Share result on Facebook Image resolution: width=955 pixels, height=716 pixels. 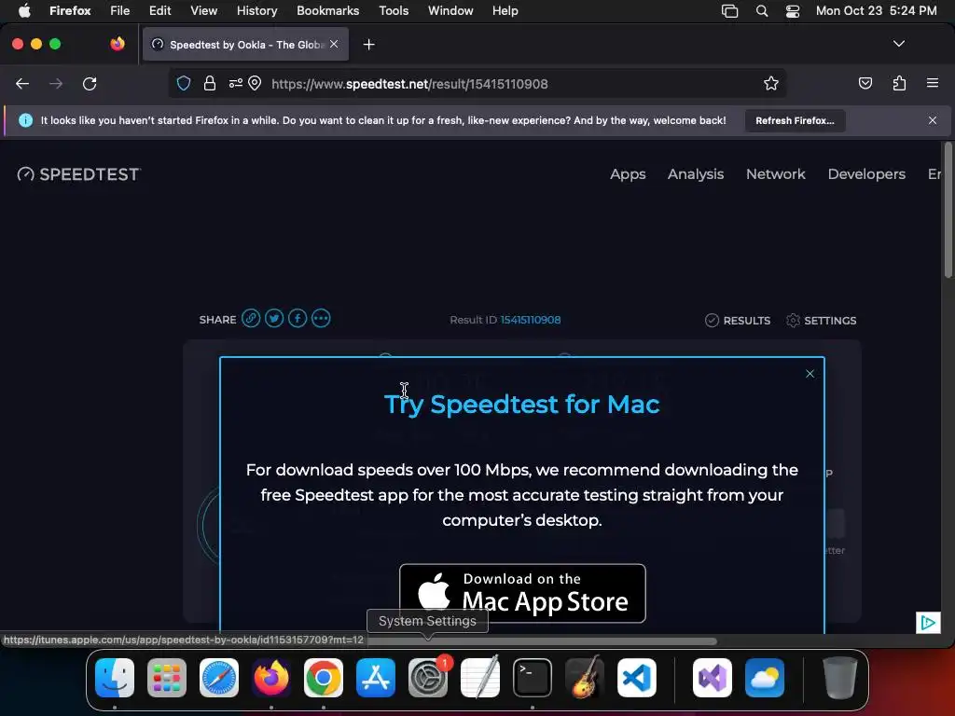pos(298,319)
